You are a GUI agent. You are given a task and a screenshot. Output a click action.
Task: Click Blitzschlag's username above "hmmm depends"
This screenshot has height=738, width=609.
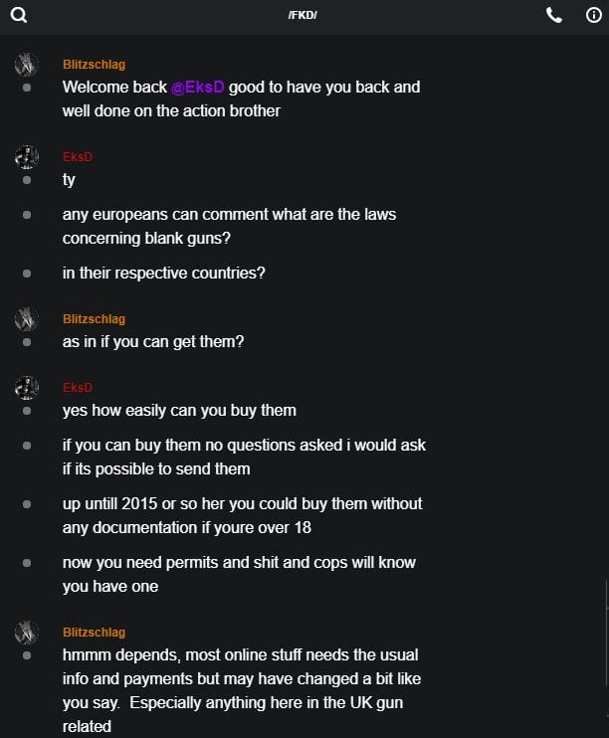pos(94,632)
